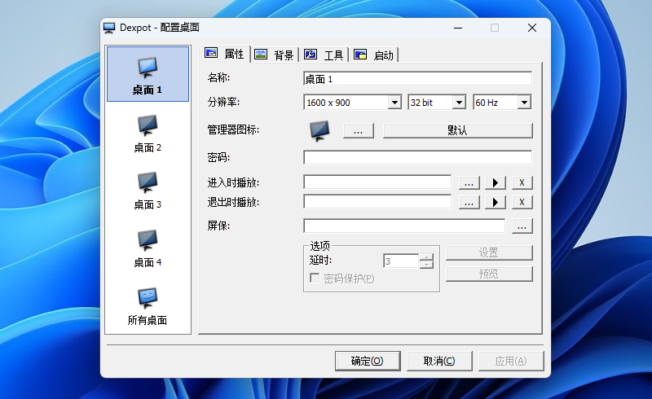Viewport: 652px width, 399px height.
Task: Open the 32 bit color depth dropdown
Action: pyautogui.click(x=459, y=103)
